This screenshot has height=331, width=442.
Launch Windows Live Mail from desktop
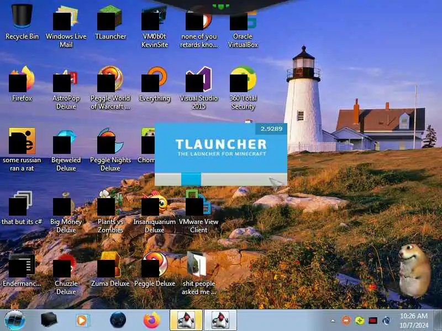point(66,25)
